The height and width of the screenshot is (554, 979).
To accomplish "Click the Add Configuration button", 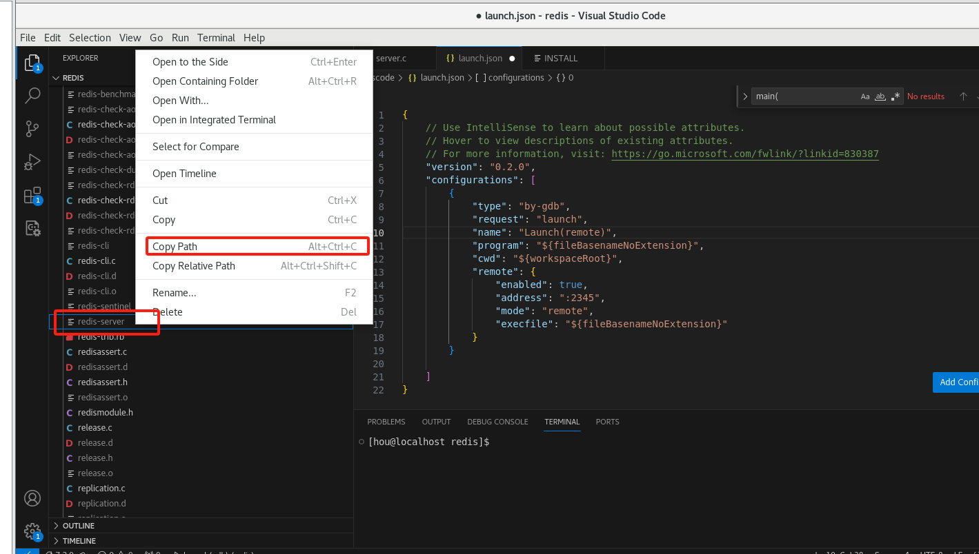I will pos(956,382).
